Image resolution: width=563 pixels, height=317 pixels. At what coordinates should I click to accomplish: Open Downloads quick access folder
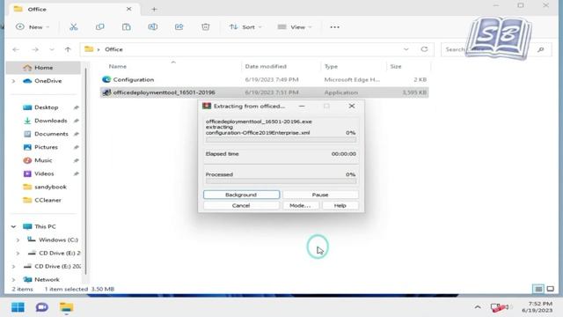point(50,121)
